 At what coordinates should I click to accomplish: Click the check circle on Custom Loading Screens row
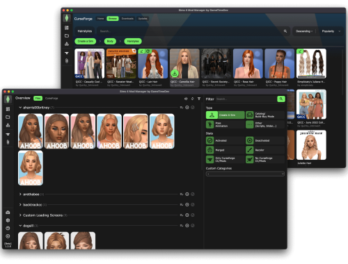(x=193, y=215)
